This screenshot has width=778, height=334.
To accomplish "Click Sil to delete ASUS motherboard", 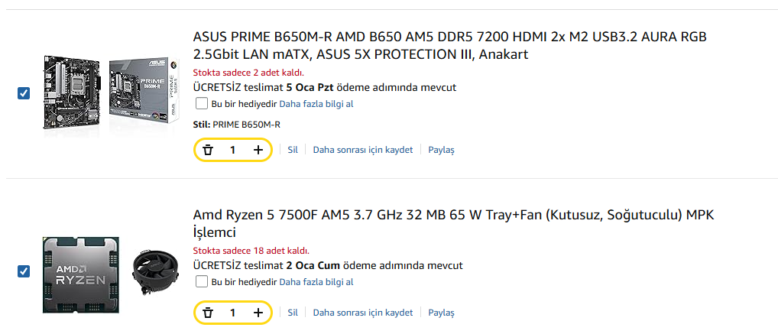I will click(x=292, y=150).
